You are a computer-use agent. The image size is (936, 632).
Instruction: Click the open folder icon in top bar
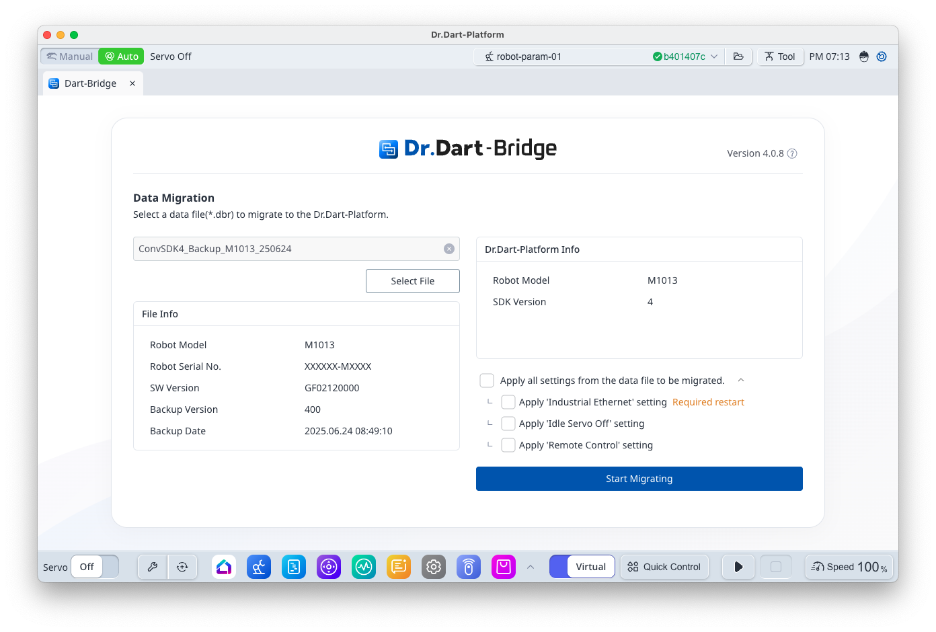pos(738,56)
